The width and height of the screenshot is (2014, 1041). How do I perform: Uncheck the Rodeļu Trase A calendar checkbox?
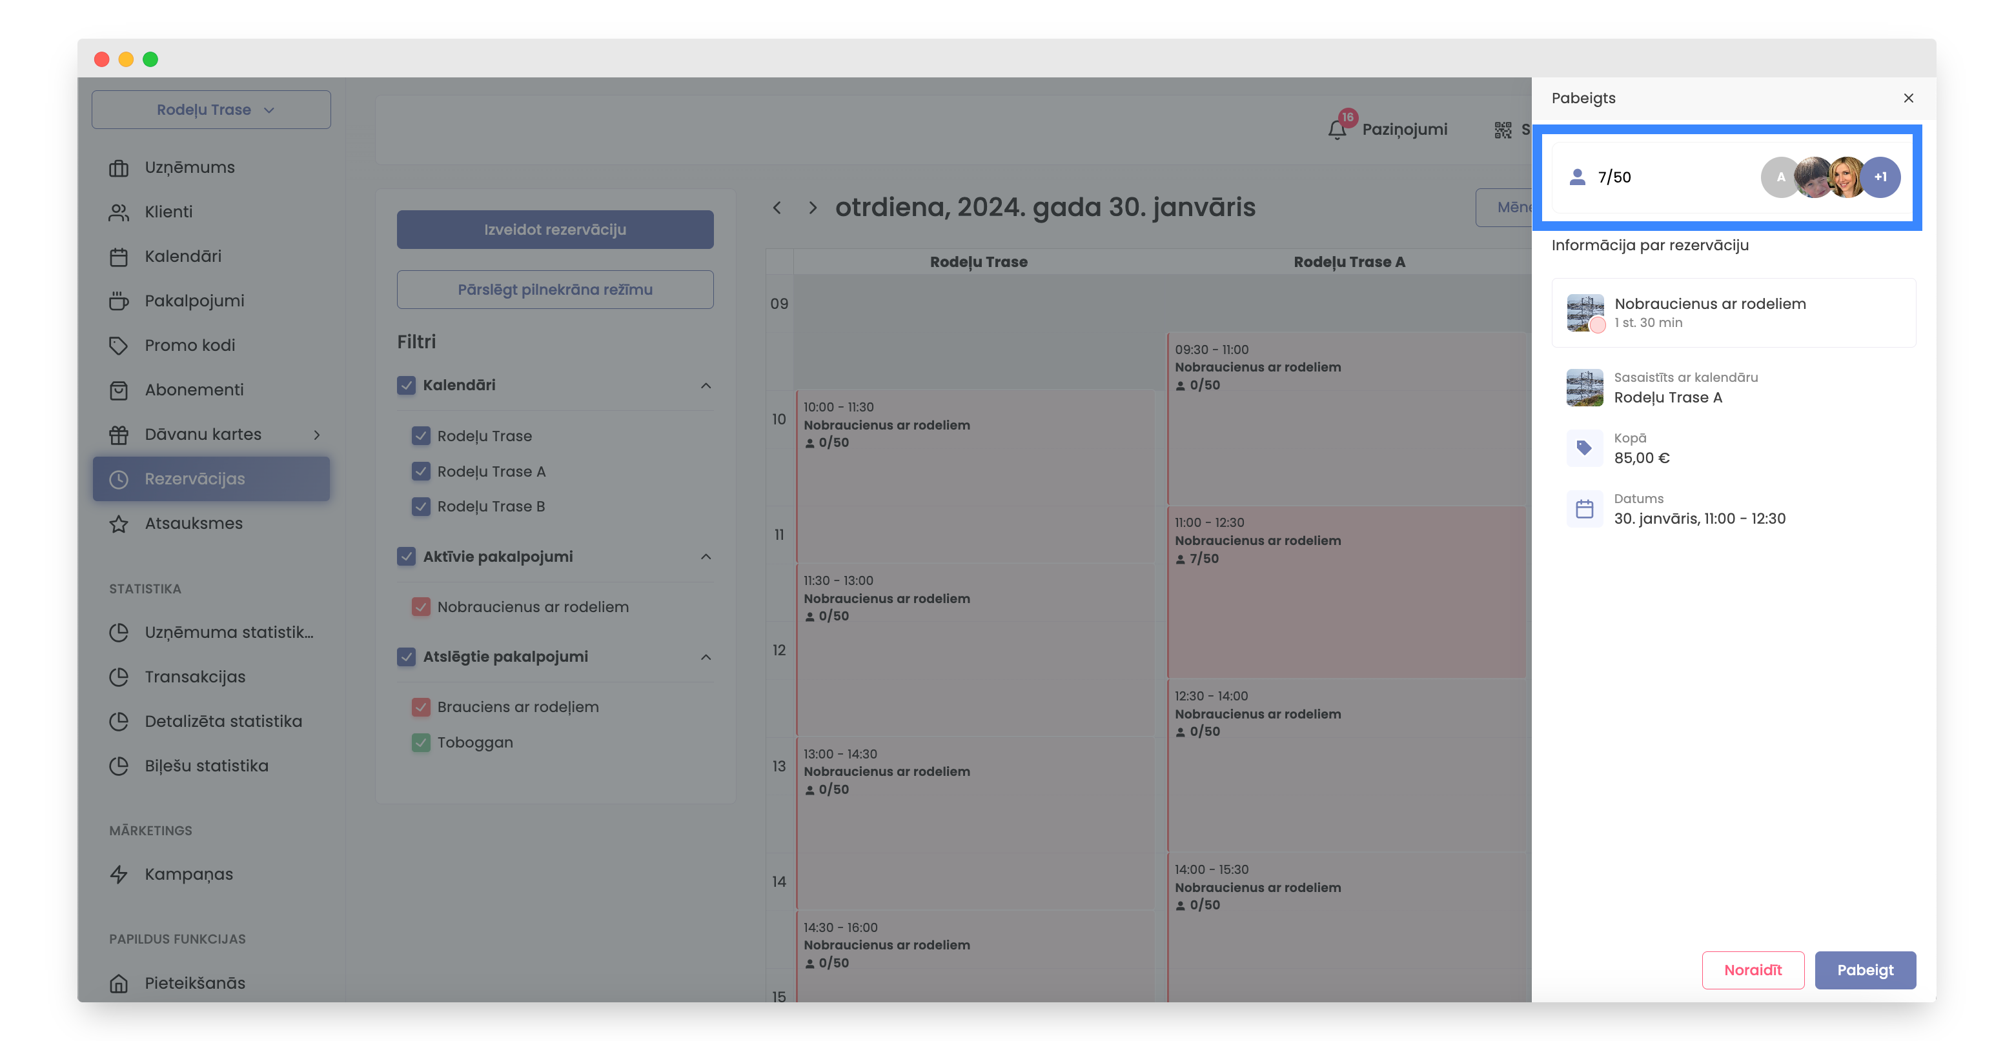tap(421, 471)
